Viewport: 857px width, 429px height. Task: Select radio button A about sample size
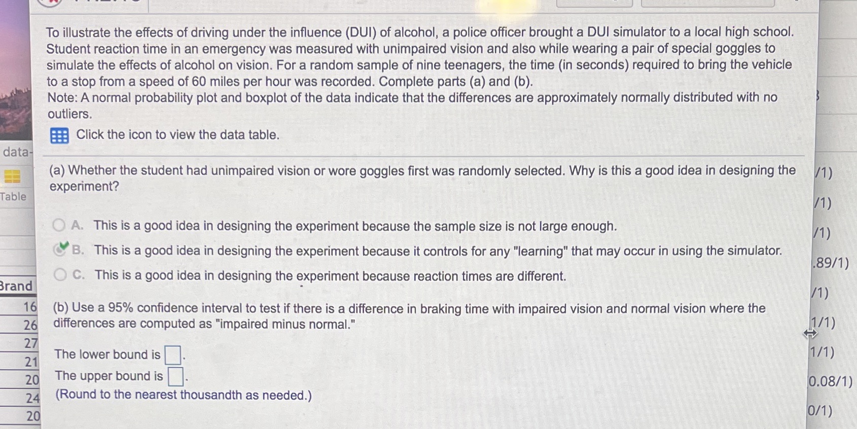[60, 225]
